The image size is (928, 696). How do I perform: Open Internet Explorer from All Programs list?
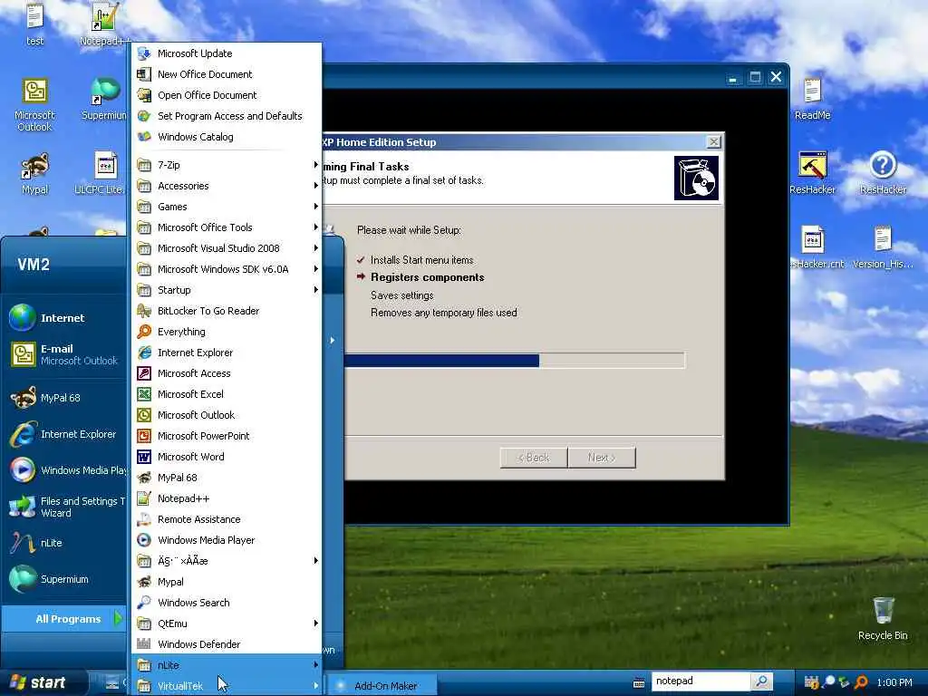point(227,353)
